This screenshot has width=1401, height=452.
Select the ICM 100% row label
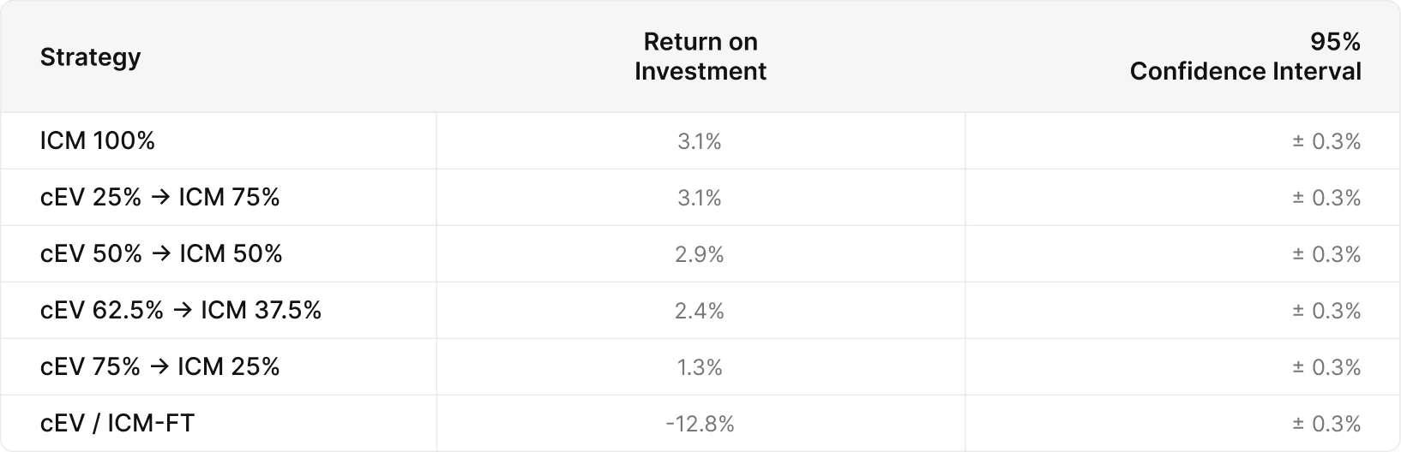point(98,140)
